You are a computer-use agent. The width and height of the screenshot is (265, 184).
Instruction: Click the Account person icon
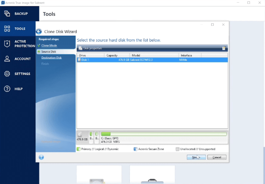click(7, 59)
